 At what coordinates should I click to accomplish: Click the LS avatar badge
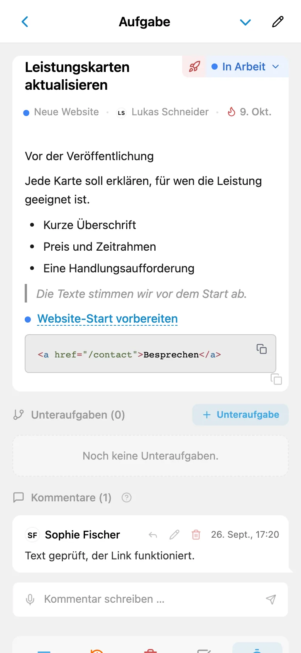[x=122, y=113]
